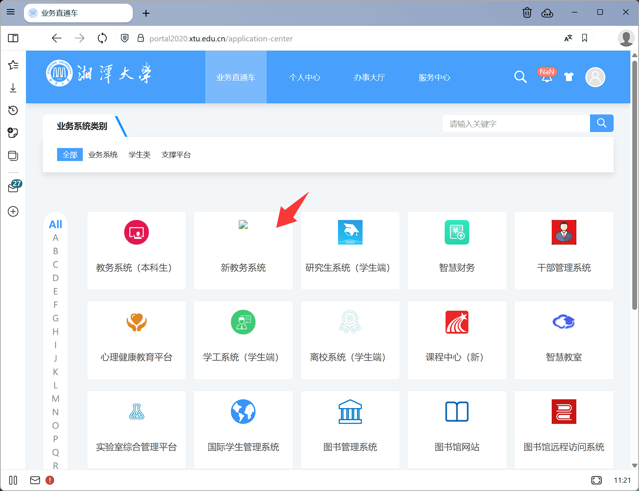Open the browser mail sidebar icon with badge 27

pyautogui.click(x=13, y=187)
